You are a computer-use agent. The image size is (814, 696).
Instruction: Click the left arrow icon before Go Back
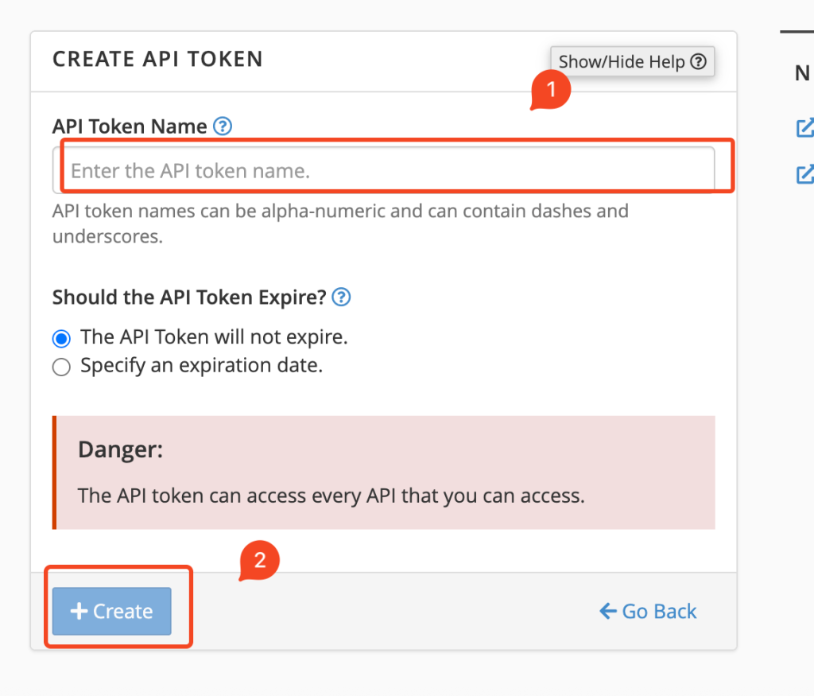click(608, 611)
